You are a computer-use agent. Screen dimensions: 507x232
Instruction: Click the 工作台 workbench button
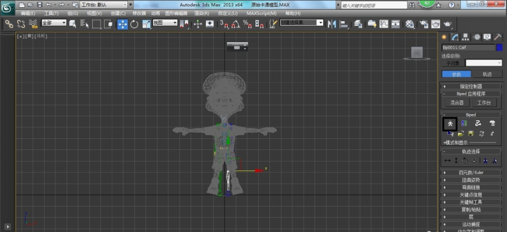click(484, 103)
